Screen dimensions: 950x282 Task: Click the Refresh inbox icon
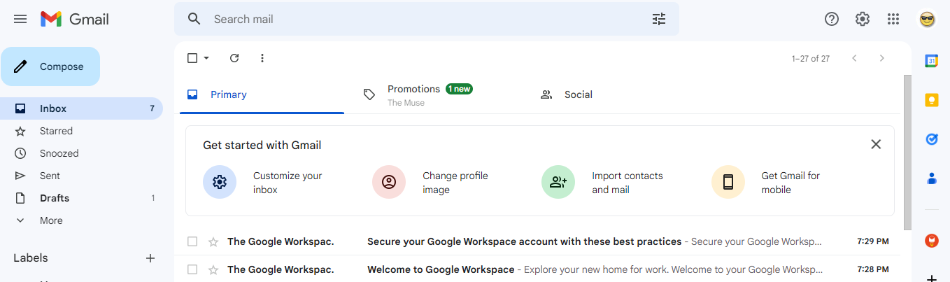234,58
